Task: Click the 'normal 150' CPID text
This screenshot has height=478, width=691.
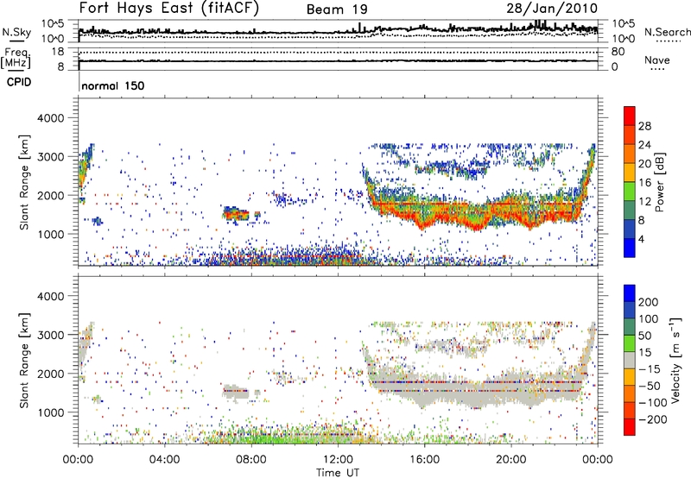Action: tap(113, 85)
